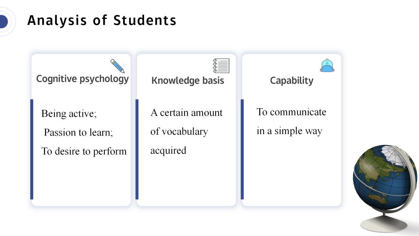Select the word 'acquired'
419x236 pixels.
[x=168, y=151]
